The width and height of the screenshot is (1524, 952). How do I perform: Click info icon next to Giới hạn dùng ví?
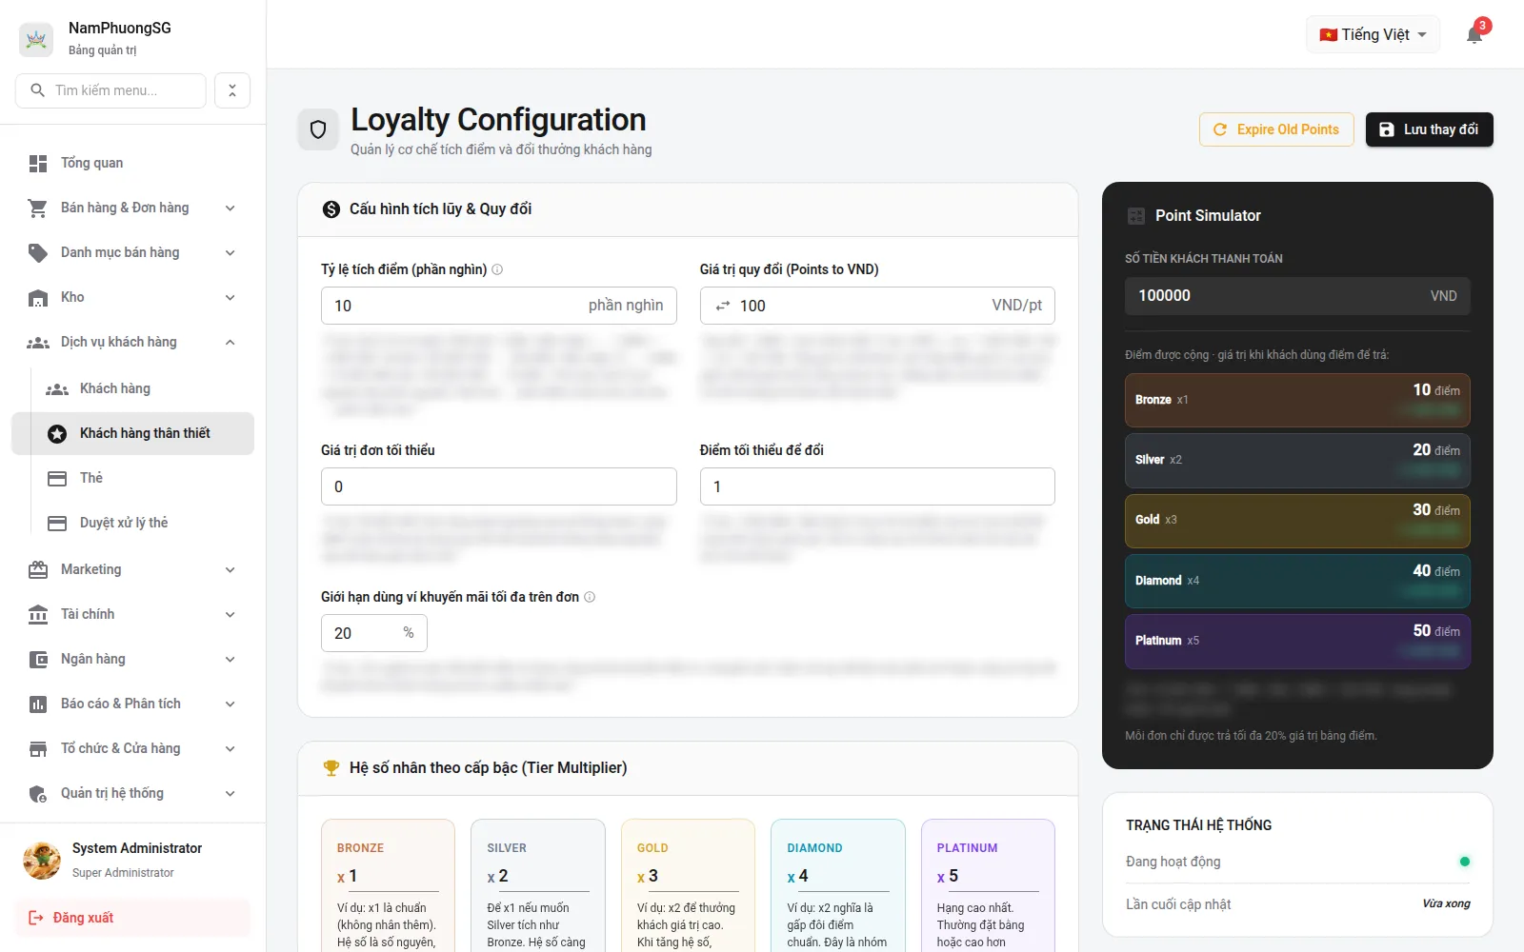(x=590, y=597)
